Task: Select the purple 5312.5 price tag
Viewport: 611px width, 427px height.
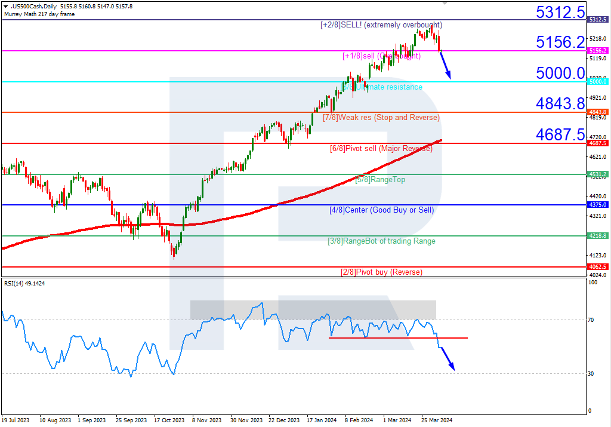Action: tap(598, 19)
